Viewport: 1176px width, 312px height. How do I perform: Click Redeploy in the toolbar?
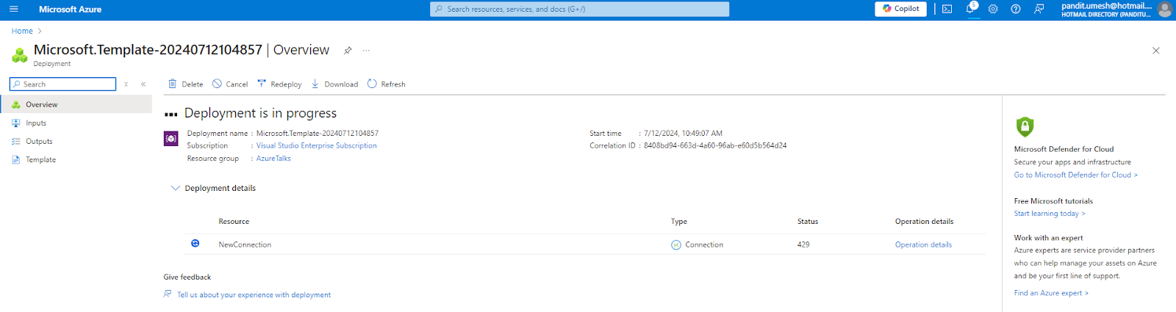(x=279, y=84)
